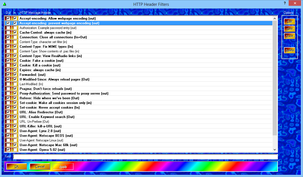Click the Apply button
Image resolution: width=303 pixels, height=177 pixels.
(x=63, y=166)
